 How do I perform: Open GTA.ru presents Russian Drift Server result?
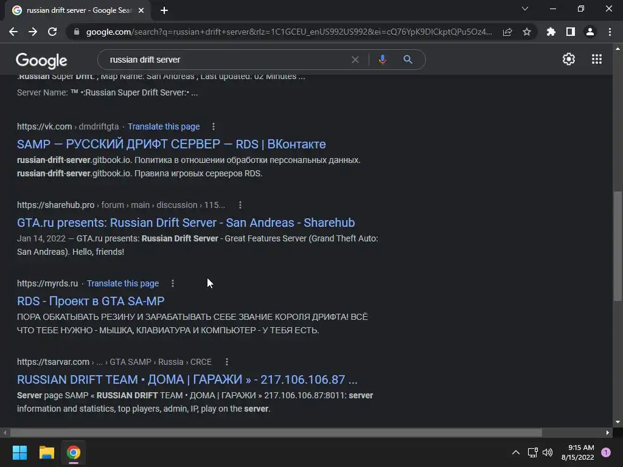[186, 223]
